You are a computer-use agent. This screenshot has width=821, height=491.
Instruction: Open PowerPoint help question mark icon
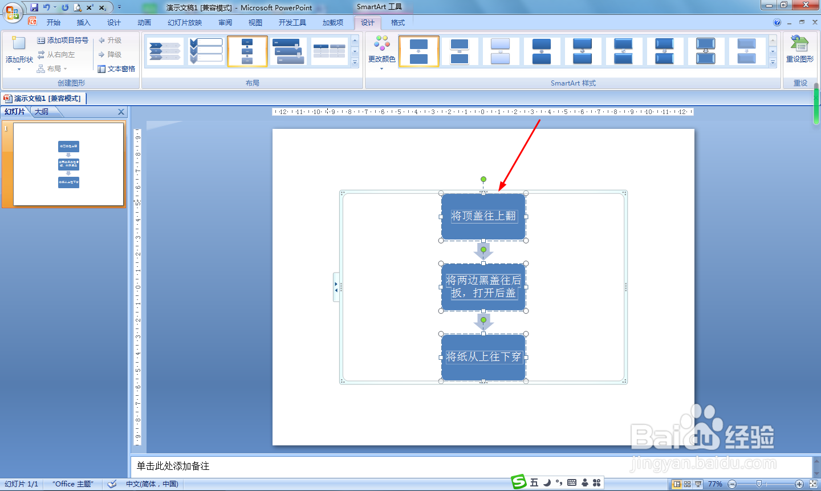[x=777, y=22]
